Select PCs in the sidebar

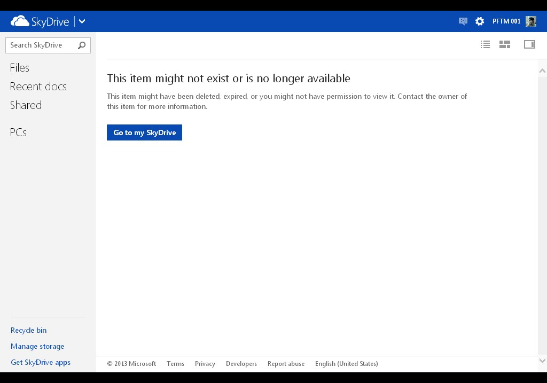pos(18,132)
